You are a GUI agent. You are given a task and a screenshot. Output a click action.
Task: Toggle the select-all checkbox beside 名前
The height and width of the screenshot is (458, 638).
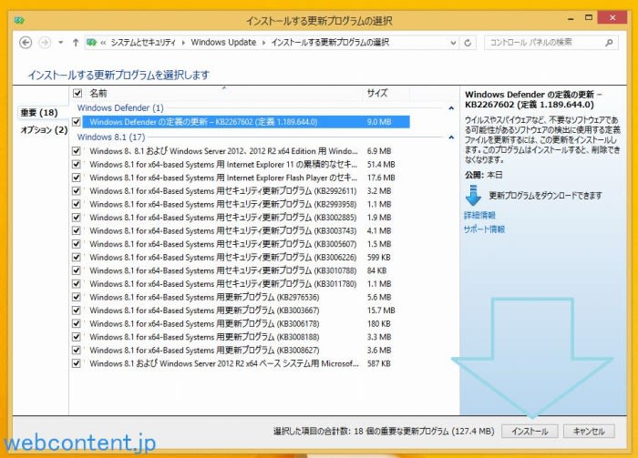[x=77, y=93]
